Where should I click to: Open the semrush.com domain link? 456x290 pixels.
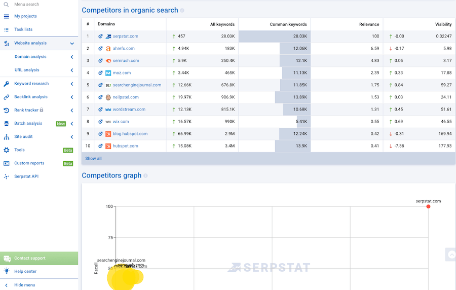coord(126,61)
